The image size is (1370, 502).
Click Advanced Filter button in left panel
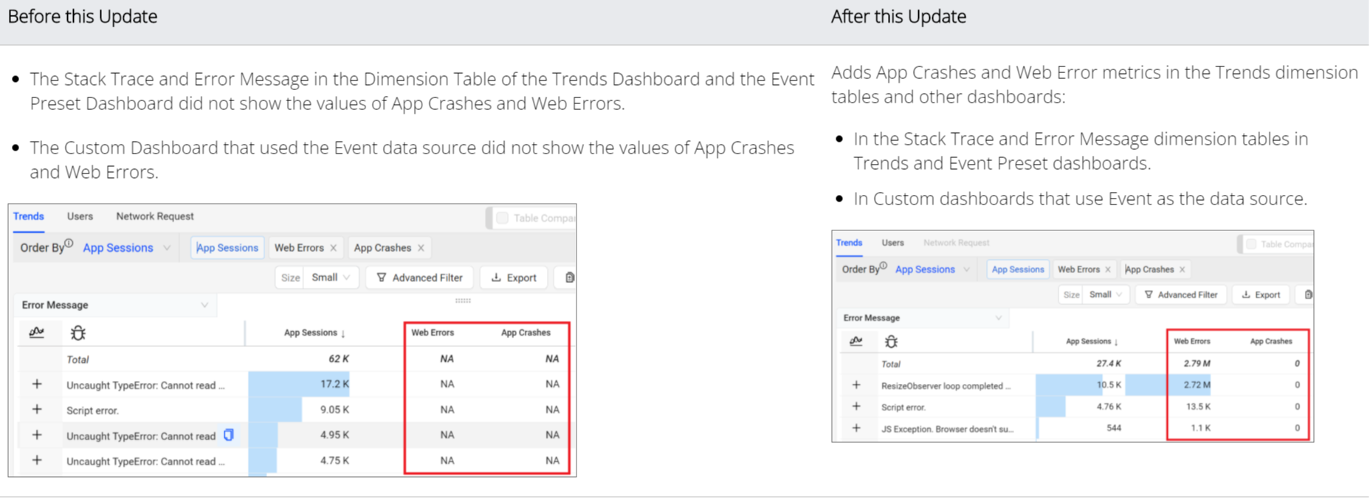(419, 278)
